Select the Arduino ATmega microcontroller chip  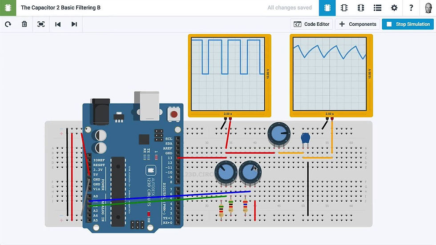pyautogui.click(x=118, y=192)
